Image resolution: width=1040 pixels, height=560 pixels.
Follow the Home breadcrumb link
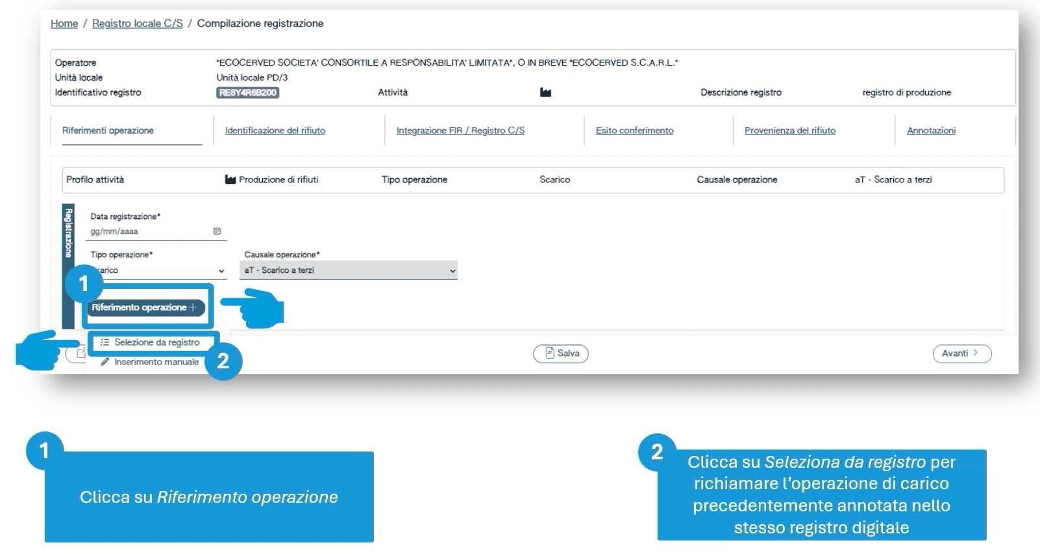[64, 23]
